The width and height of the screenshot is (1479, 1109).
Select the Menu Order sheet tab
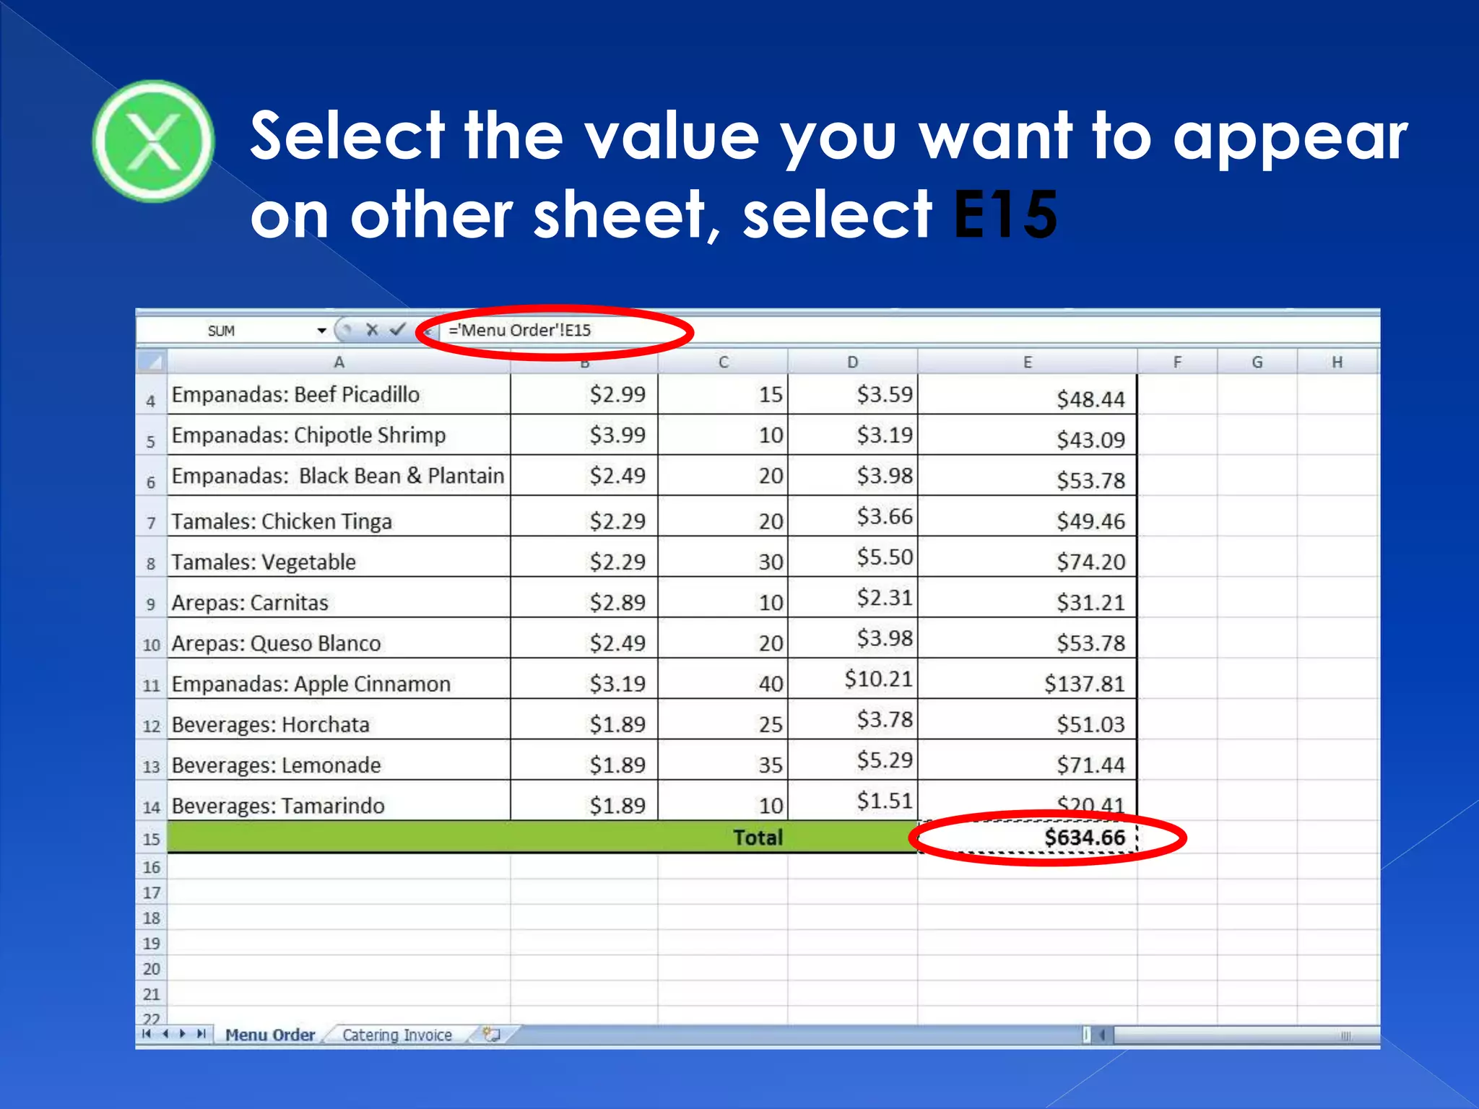tap(270, 1035)
